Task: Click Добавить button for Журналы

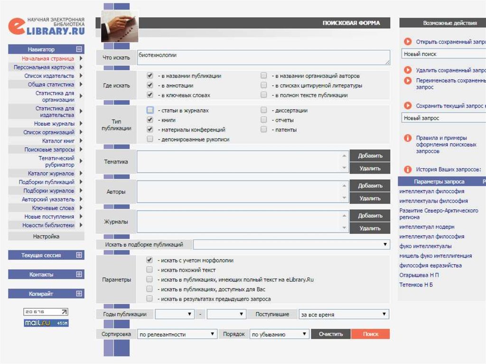Action: click(x=370, y=215)
